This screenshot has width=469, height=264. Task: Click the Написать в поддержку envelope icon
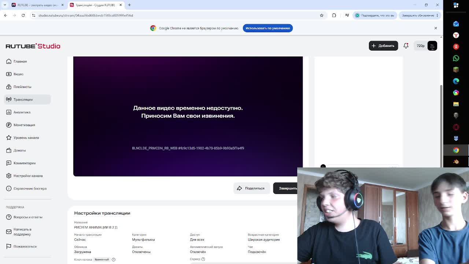tap(9, 232)
